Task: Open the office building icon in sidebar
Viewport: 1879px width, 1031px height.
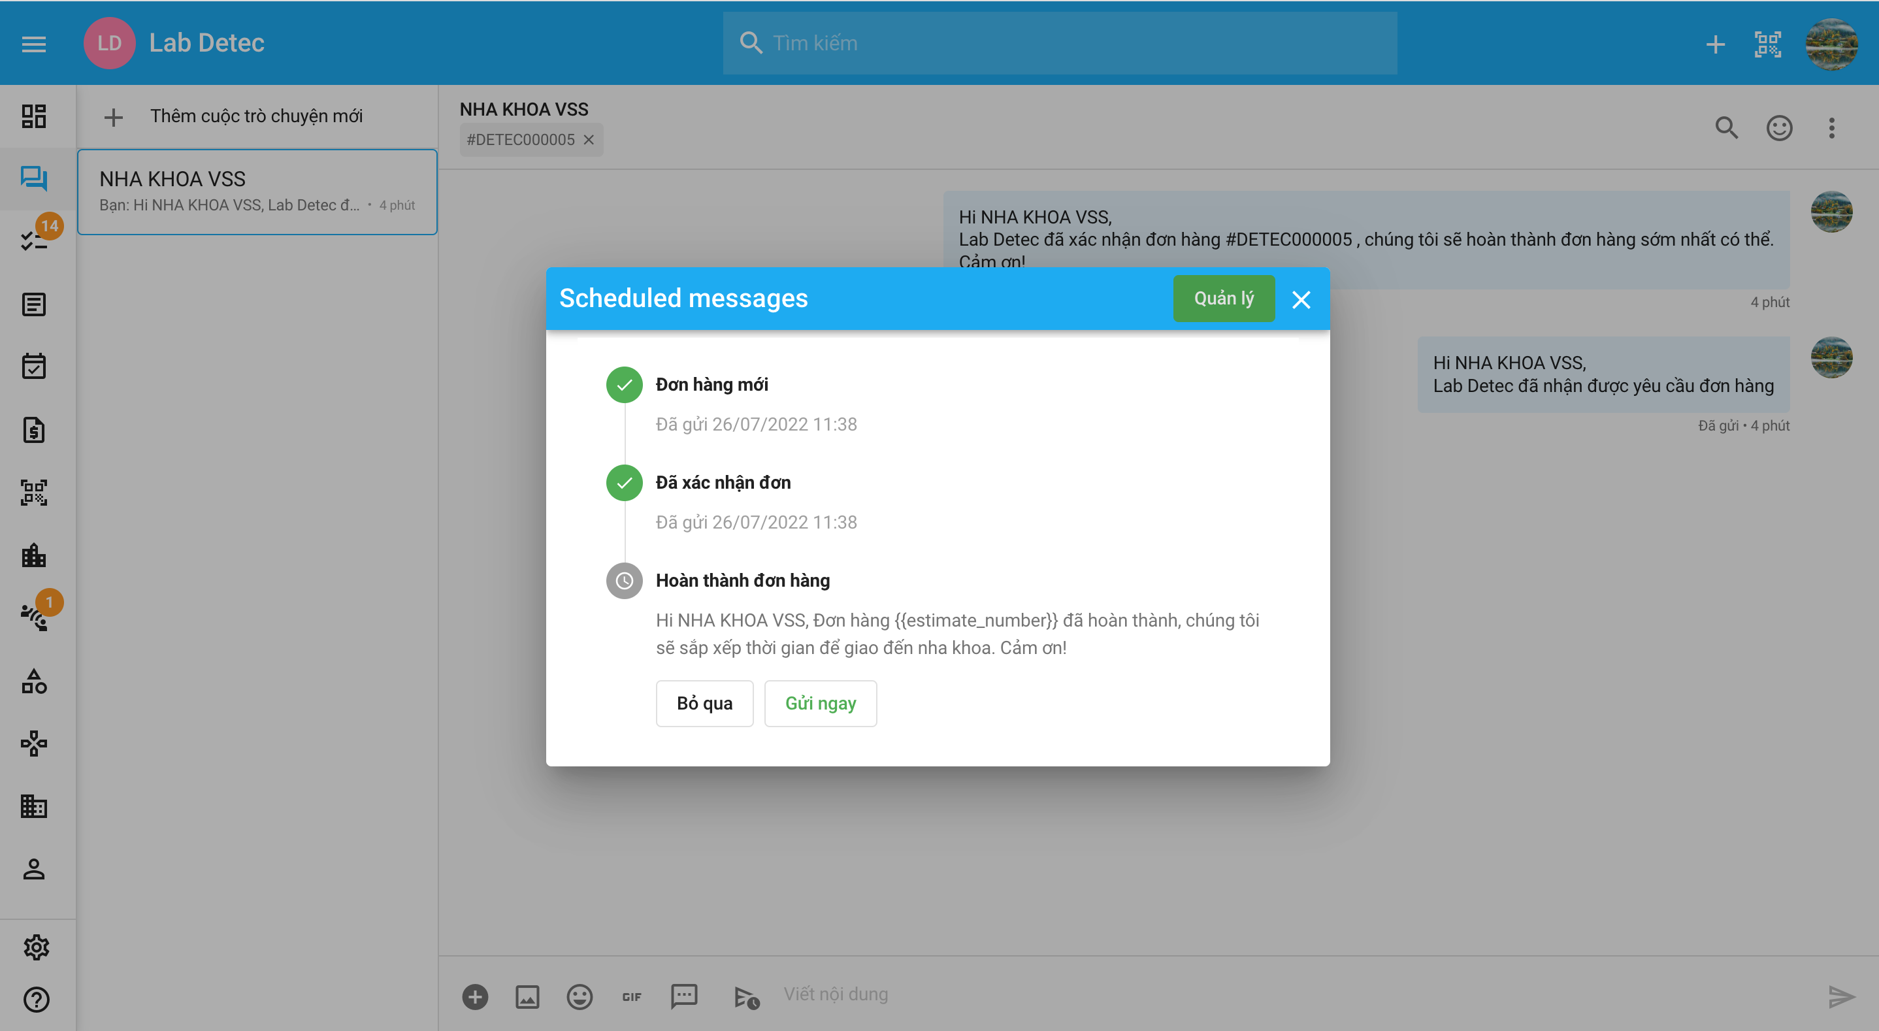Action: (33, 806)
